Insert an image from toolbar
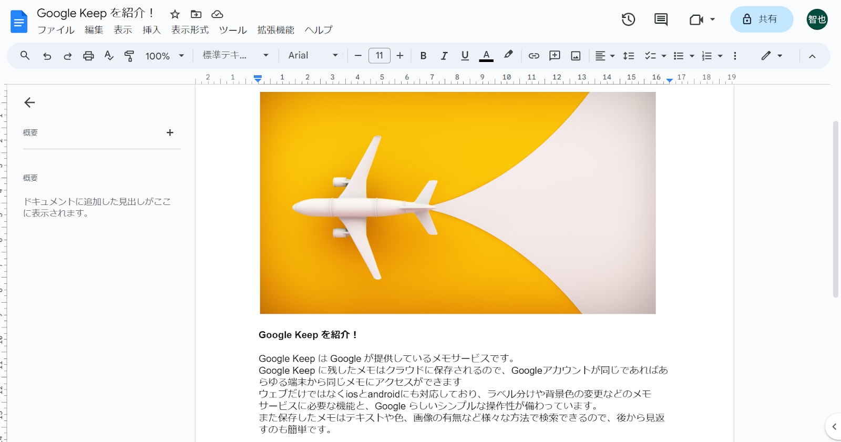Viewport: 841px width, 442px height. tap(576, 56)
